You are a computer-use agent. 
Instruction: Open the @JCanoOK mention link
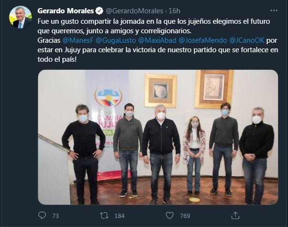pos(247,40)
